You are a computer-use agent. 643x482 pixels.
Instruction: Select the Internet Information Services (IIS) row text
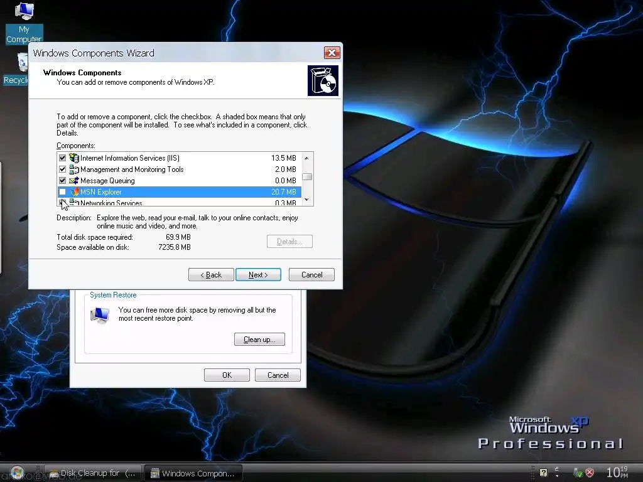(x=130, y=158)
